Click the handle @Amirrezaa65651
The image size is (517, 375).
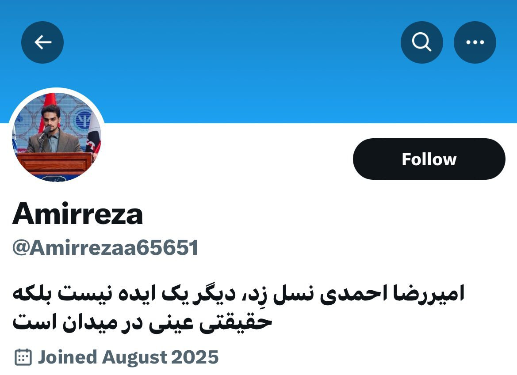point(105,248)
